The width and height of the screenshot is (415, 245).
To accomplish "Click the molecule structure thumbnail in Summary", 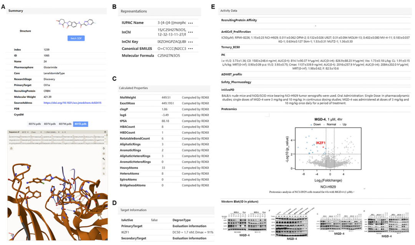I will click(76, 24).
